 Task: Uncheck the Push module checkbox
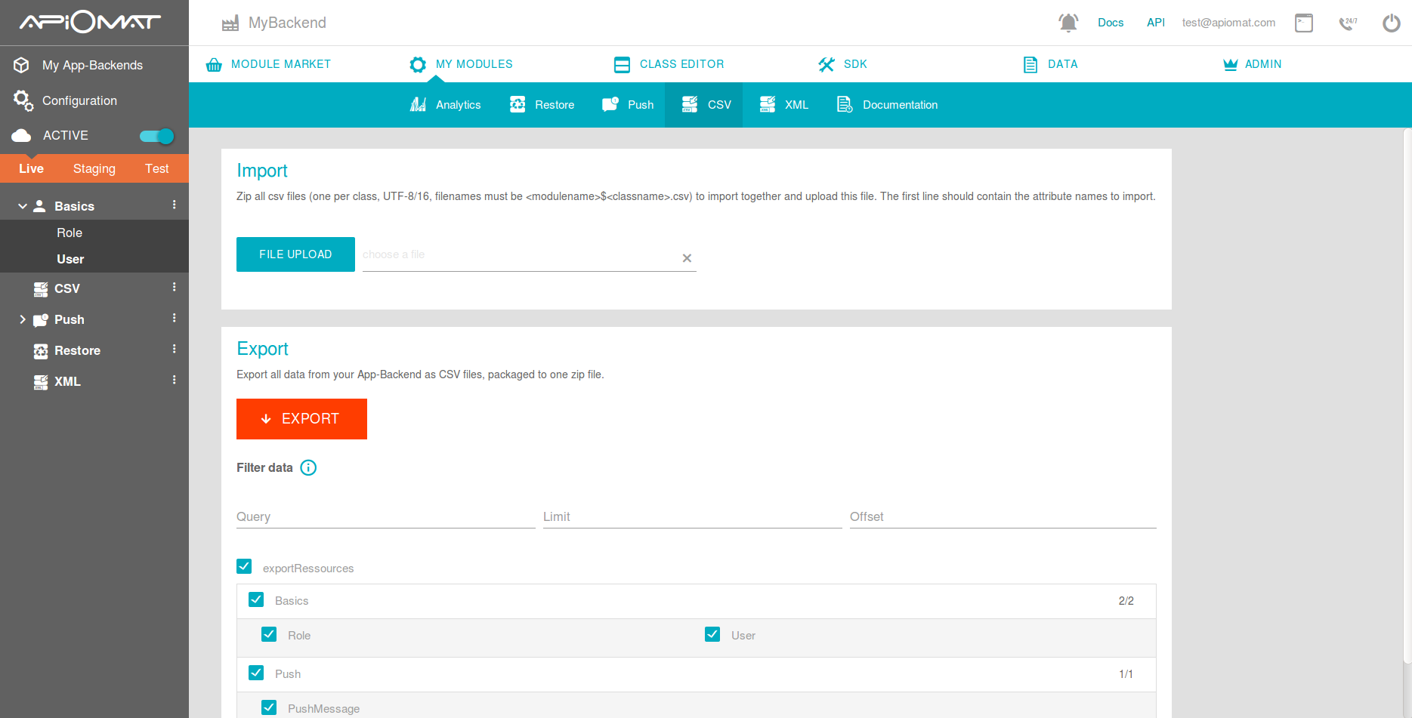(256, 673)
